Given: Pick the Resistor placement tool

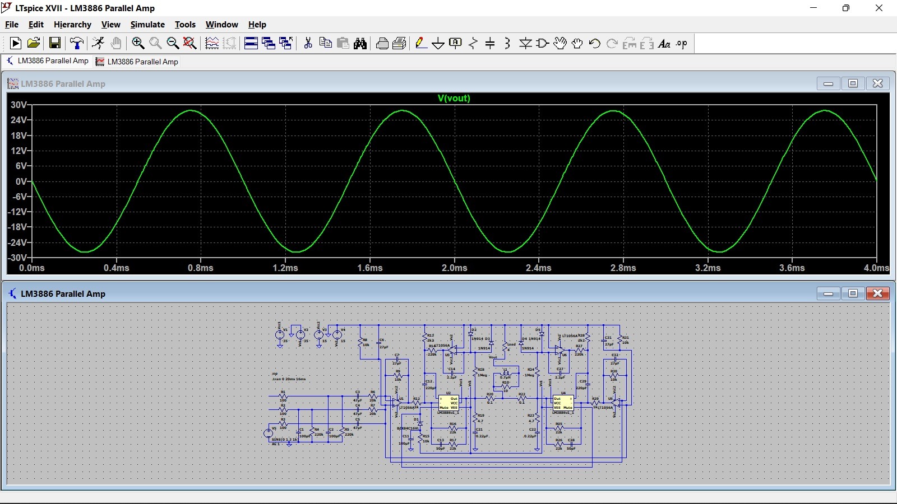Looking at the screenshot, I should (x=473, y=43).
